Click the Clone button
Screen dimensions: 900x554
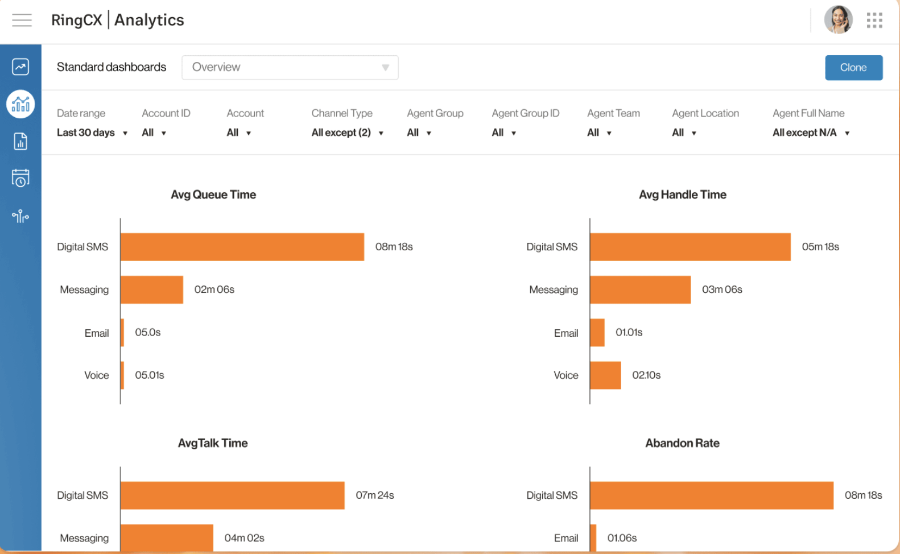coord(853,68)
